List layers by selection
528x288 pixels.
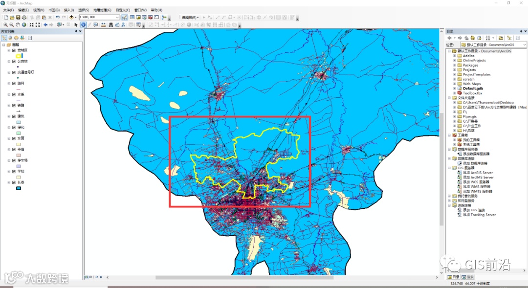(x=22, y=38)
